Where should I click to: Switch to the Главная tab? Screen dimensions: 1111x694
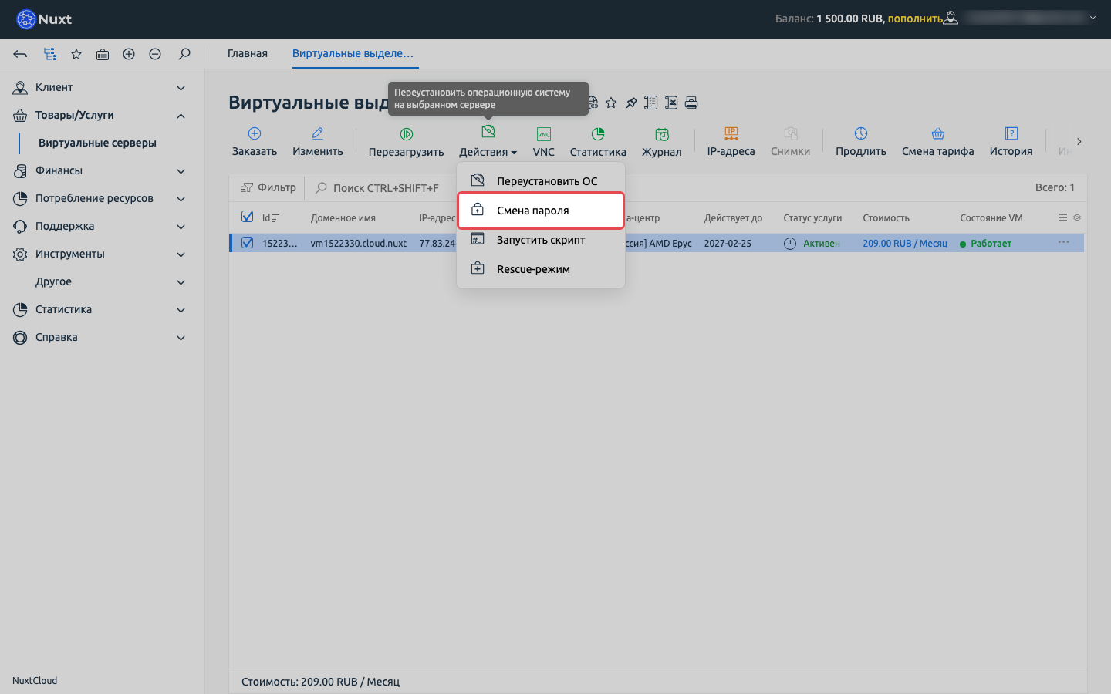[x=248, y=53]
